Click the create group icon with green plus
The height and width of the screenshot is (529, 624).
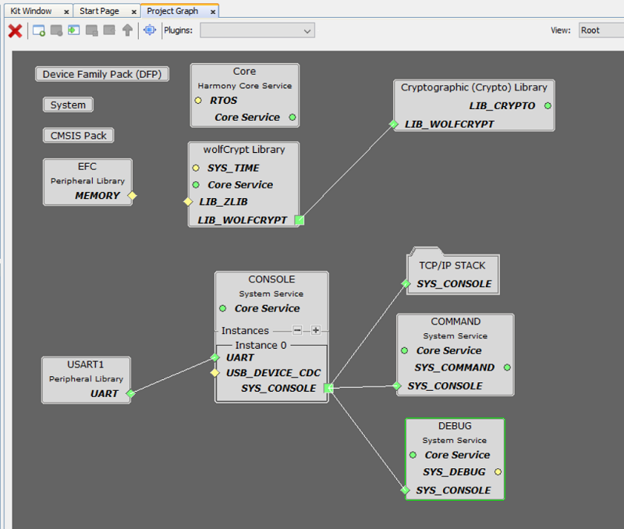(38, 30)
